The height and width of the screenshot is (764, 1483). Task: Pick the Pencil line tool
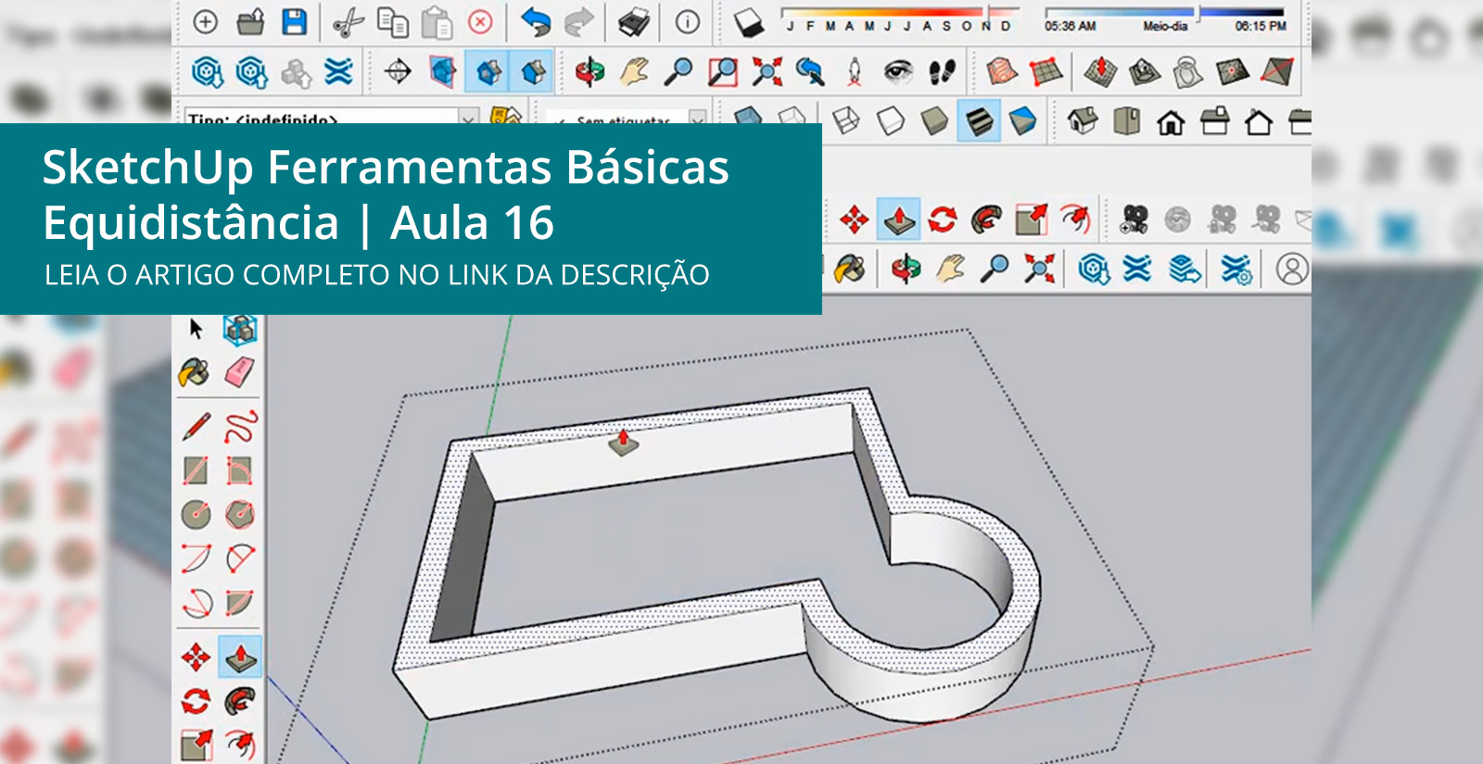click(196, 426)
